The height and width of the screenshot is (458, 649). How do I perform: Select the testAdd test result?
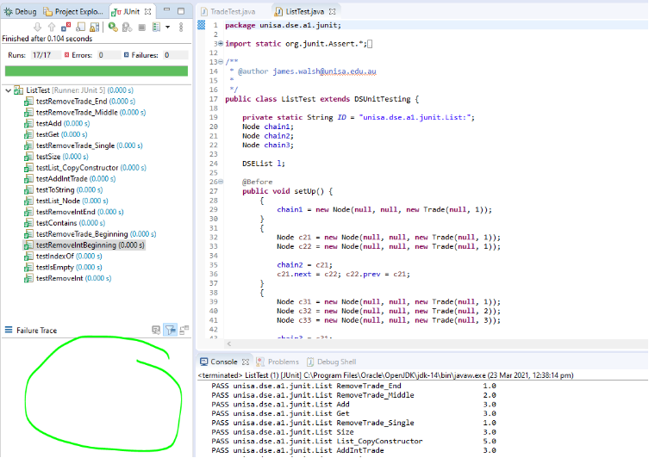tap(57, 123)
